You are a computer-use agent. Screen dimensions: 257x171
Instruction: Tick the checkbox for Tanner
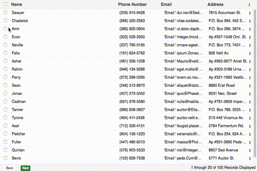[x=6, y=110]
